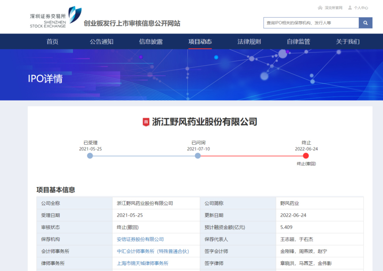383x271 pixels.
Task: Click the timeline date 2021-05-25
Action: coord(90,149)
